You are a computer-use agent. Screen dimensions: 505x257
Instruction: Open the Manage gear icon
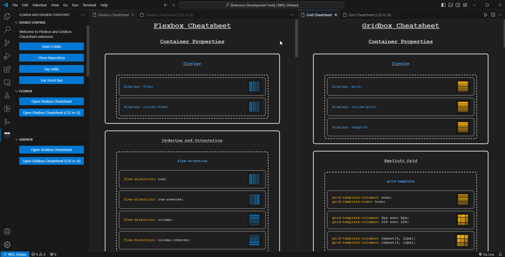(x=7, y=244)
